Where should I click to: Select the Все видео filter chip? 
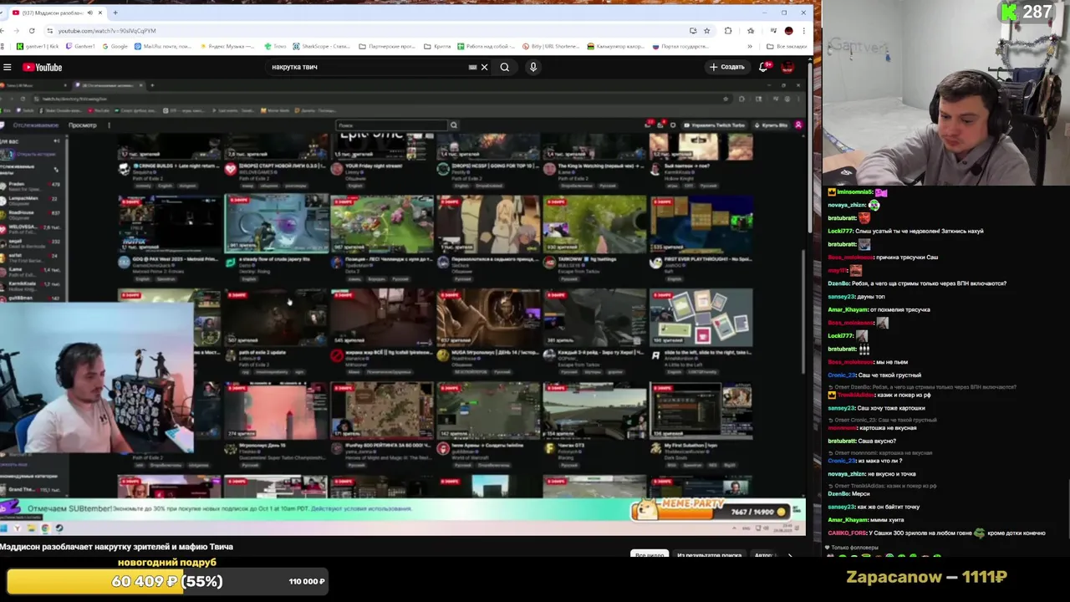[650, 555]
